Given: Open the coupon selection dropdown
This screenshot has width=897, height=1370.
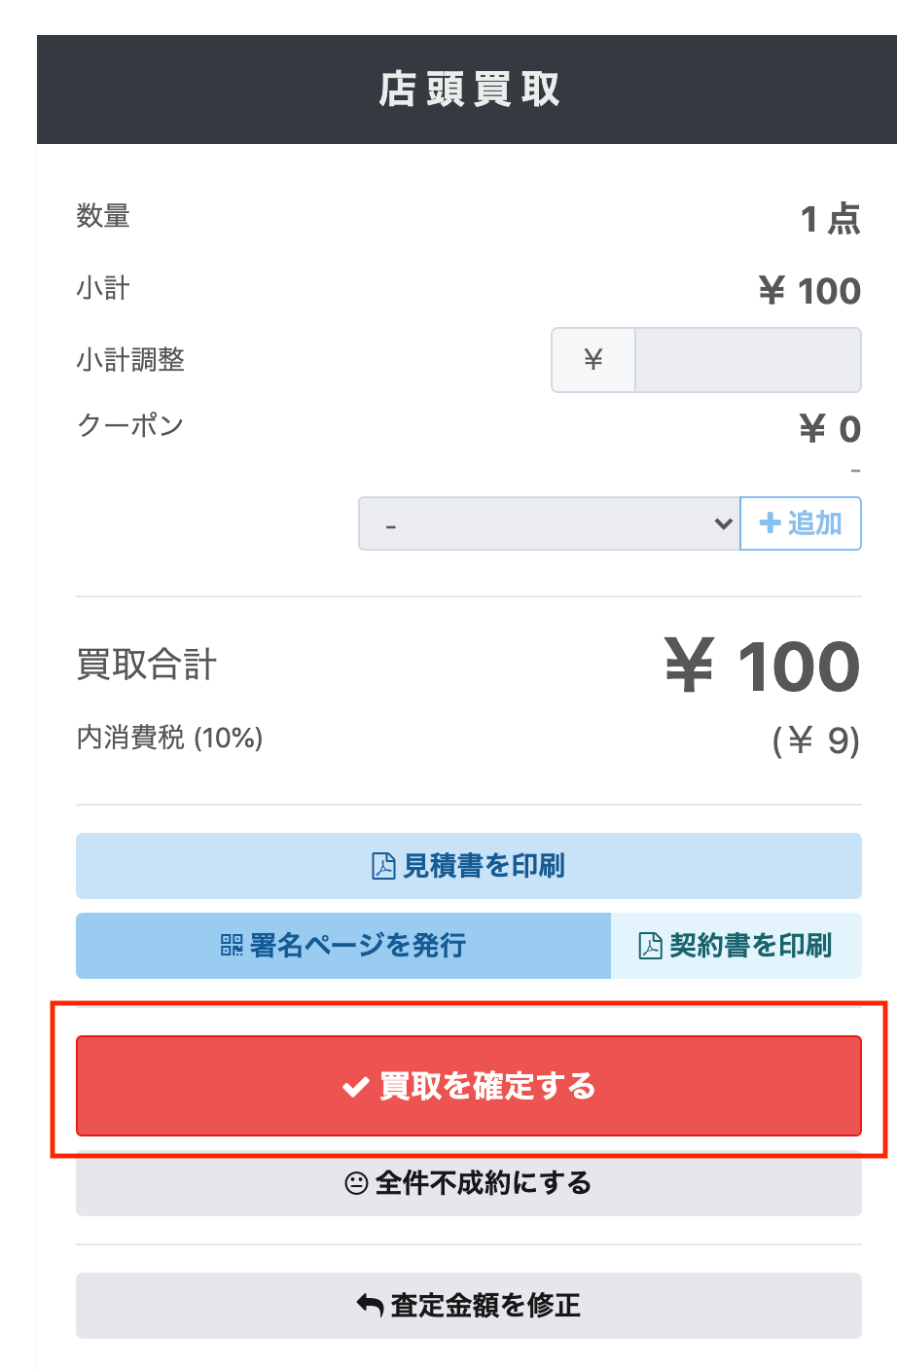Looking at the screenshot, I should 550,523.
